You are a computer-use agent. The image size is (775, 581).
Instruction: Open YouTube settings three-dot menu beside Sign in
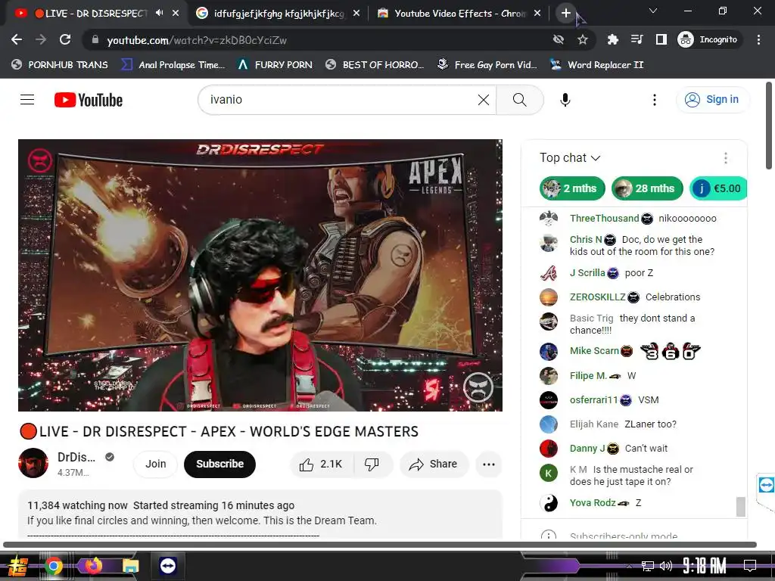pos(655,100)
